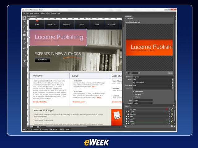Close the Lucerne.design document tab
This screenshot has height=148, width=198.
pyautogui.click(x=37, y=16)
